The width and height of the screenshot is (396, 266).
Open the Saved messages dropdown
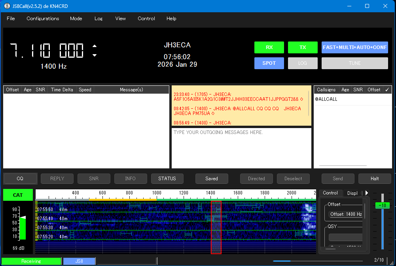(212, 179)
